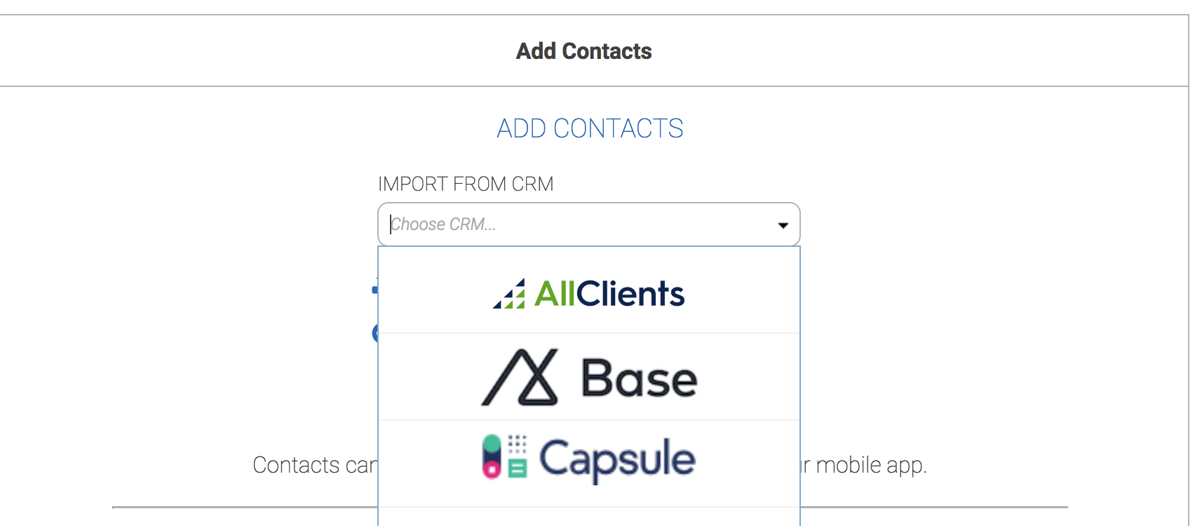Screen dimensions: 1195x526
Task: Click the border line under the page title
Action: (x=281, y=86)
